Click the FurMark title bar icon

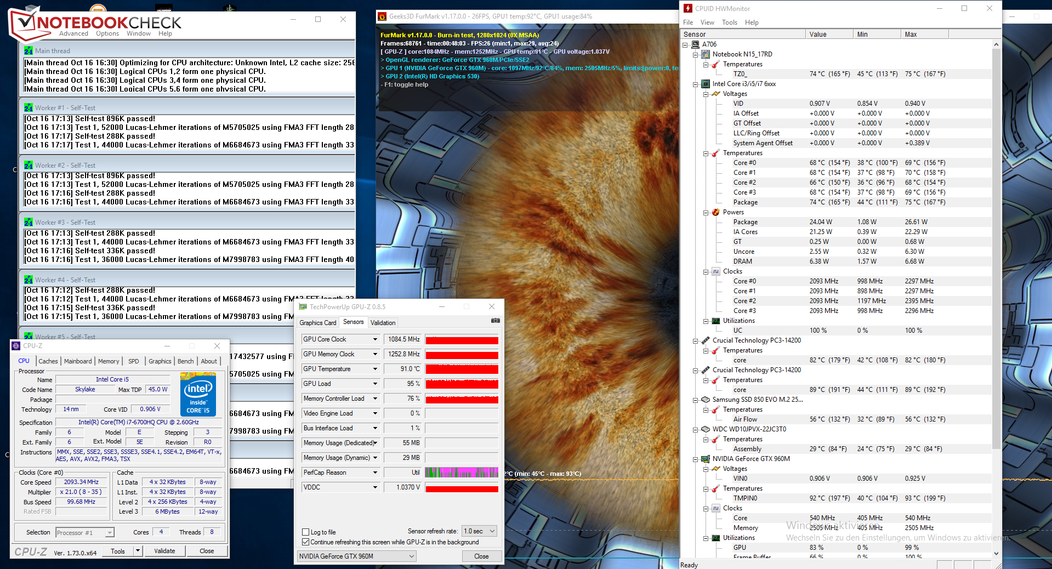click(382, 16)
